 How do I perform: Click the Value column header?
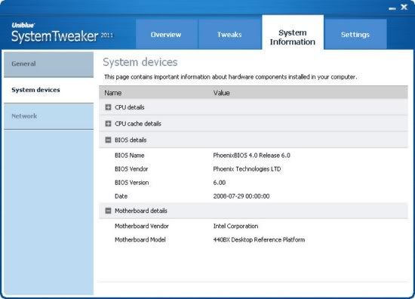pos(222,93)
